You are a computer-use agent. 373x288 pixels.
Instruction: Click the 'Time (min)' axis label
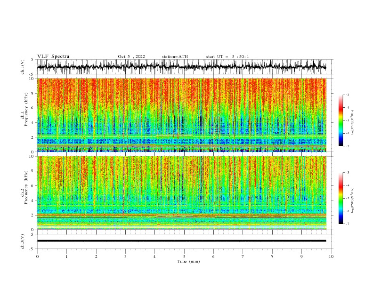[188, 261]
